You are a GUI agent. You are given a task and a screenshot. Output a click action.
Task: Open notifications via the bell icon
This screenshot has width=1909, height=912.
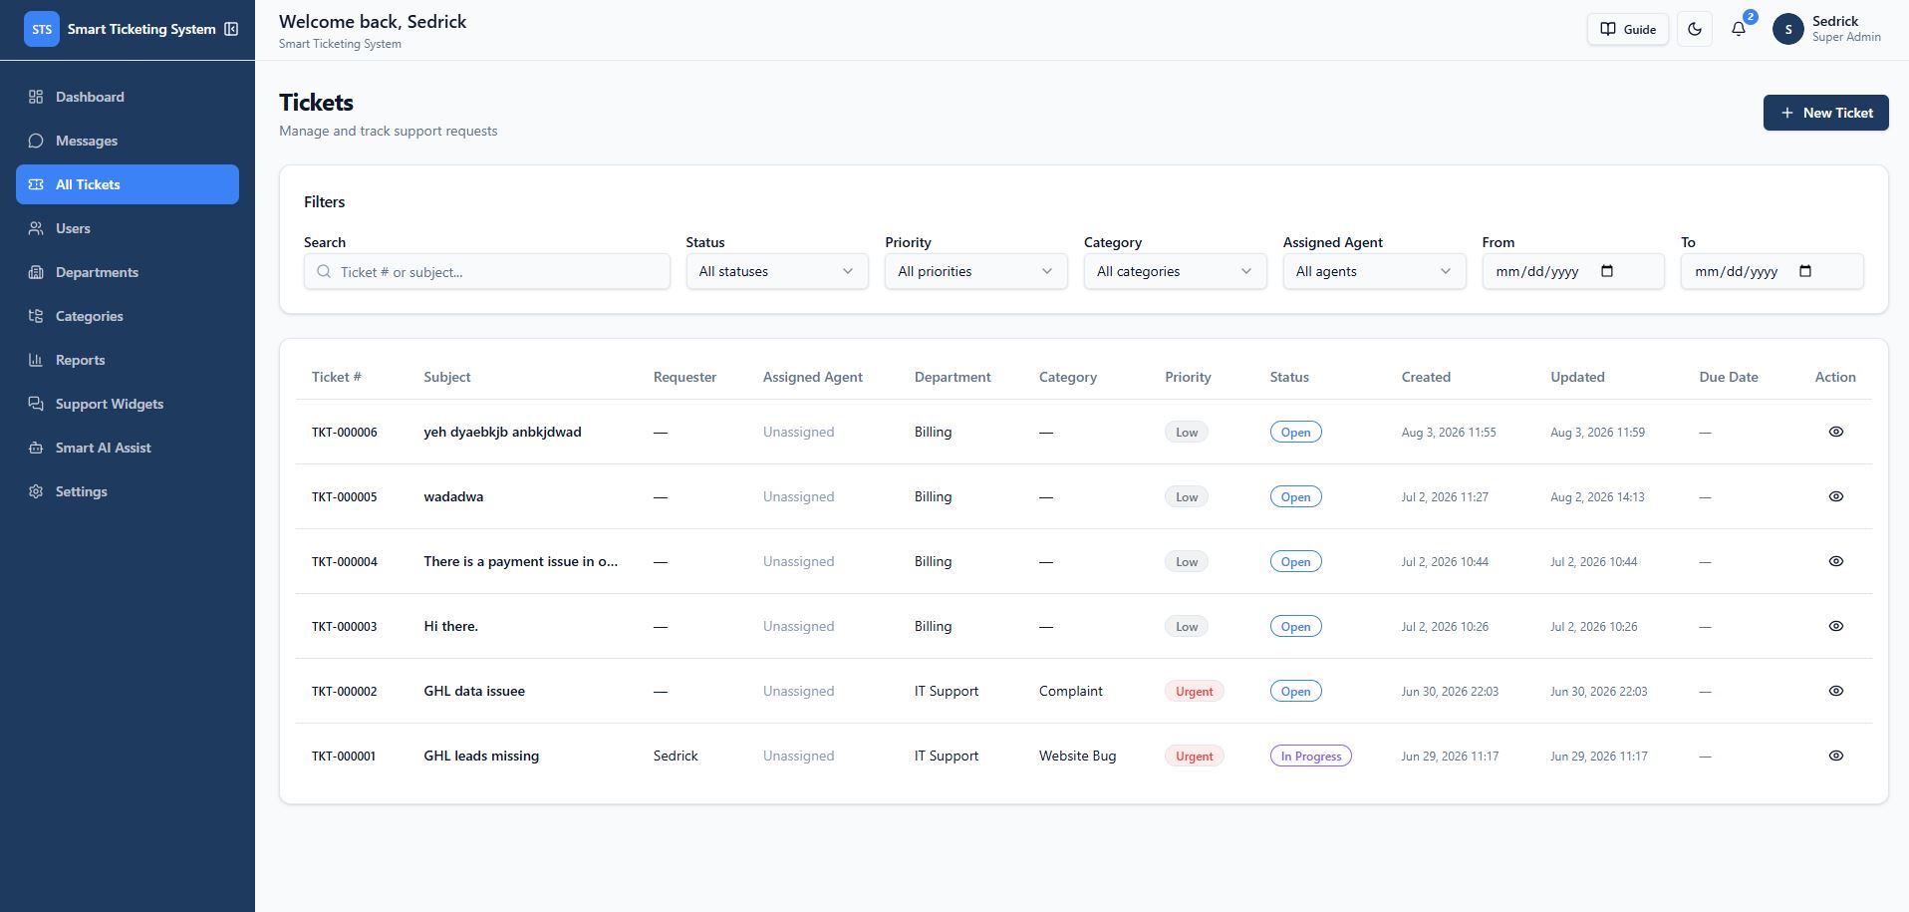point(1739,29)
